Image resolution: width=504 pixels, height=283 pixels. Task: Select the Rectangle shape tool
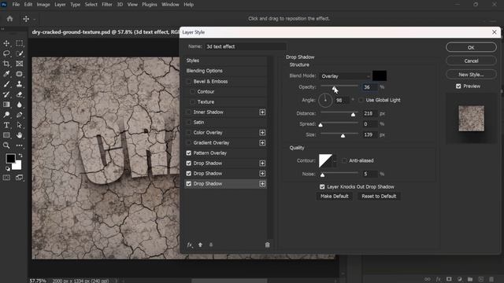[x=6, y=135]
